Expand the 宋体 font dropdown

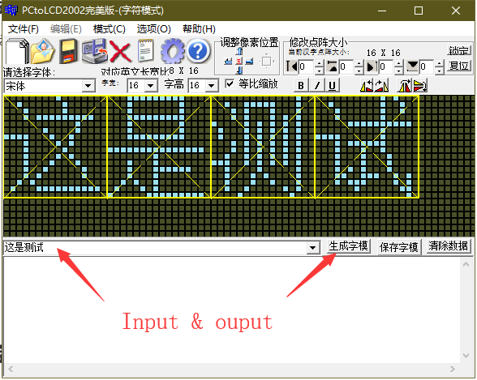click(88, 86)
